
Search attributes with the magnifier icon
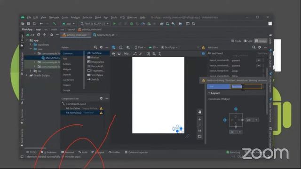click(254, 47)
